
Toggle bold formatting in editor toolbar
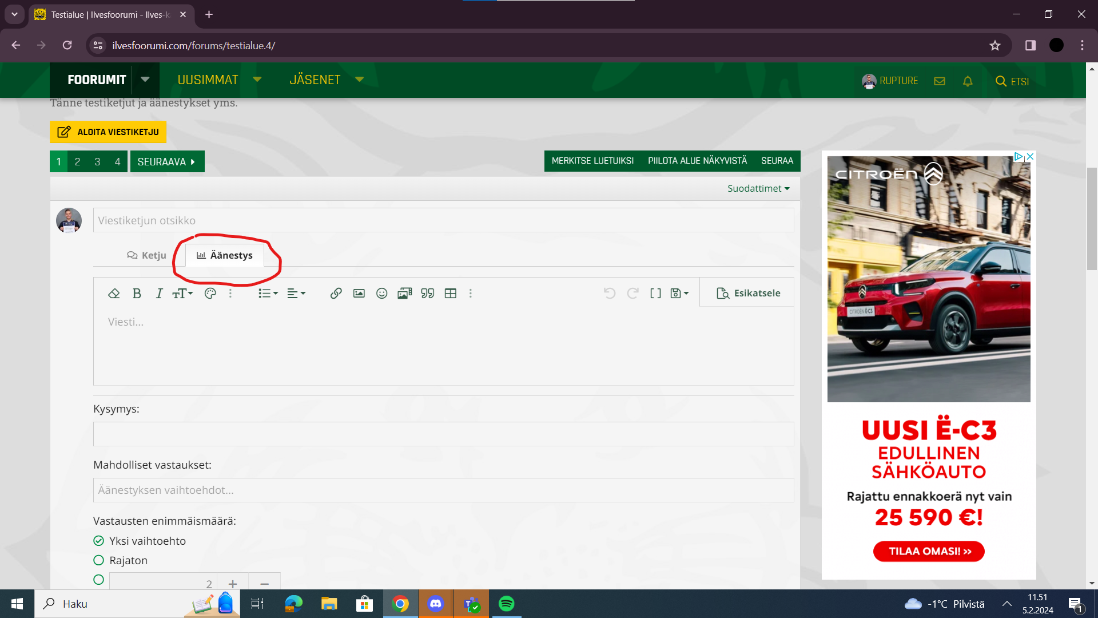(x=137, y=294)
